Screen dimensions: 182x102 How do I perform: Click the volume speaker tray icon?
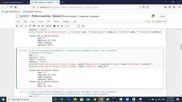[x=159, y=99]
